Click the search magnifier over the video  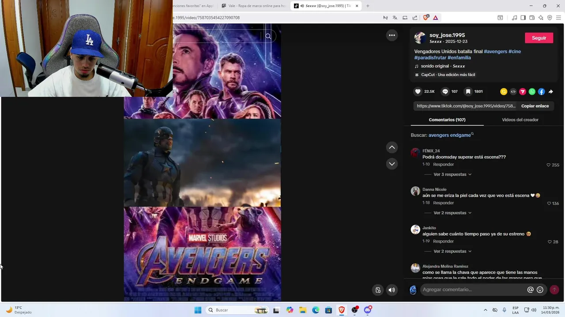click(268, 36)
